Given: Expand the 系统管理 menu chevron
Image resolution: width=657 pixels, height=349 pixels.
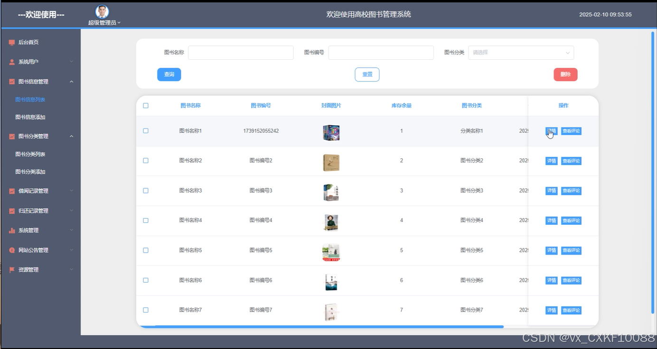Looking at the screenshot, I should pos(72,230).
